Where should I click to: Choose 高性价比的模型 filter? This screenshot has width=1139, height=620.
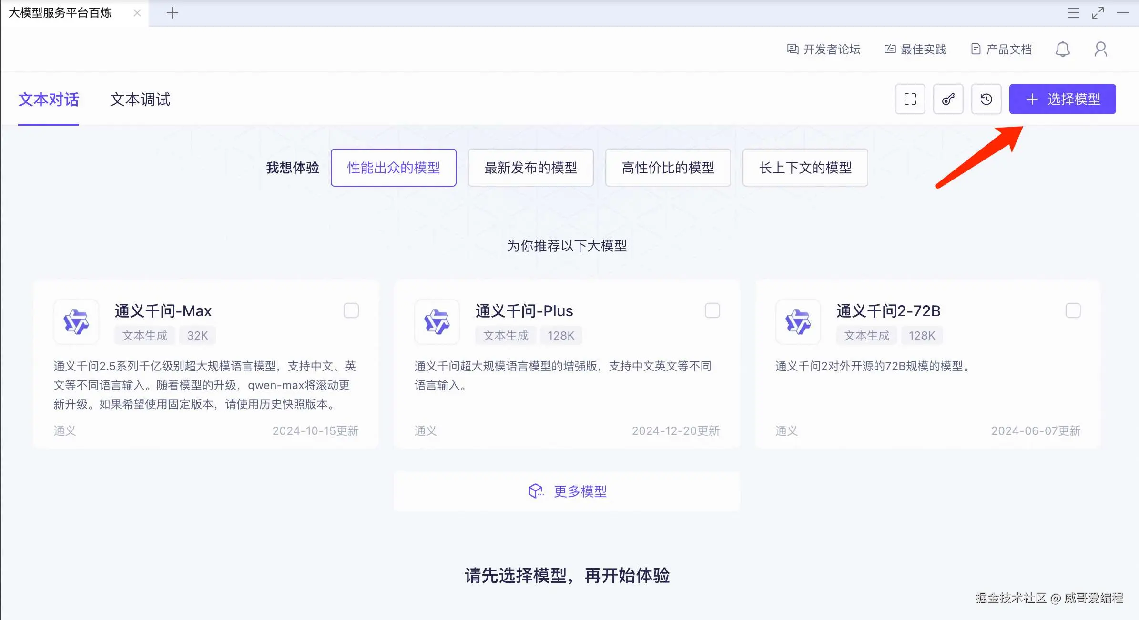[x=668, y=168]
